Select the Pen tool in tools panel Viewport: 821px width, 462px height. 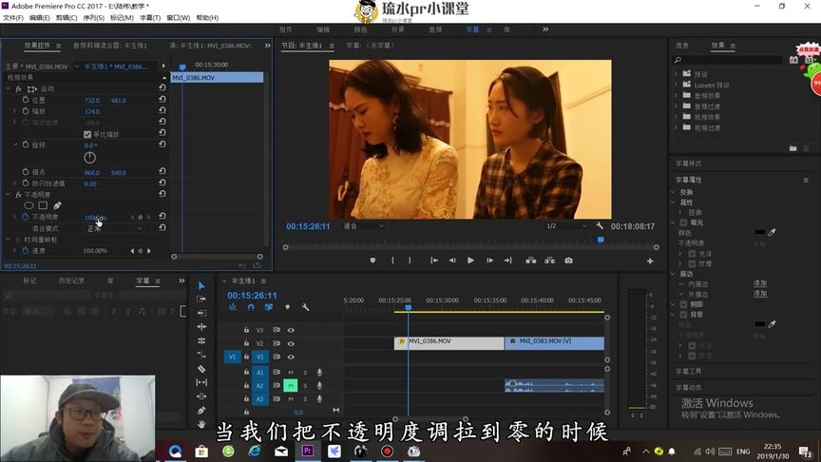click(x=201, y=411)
